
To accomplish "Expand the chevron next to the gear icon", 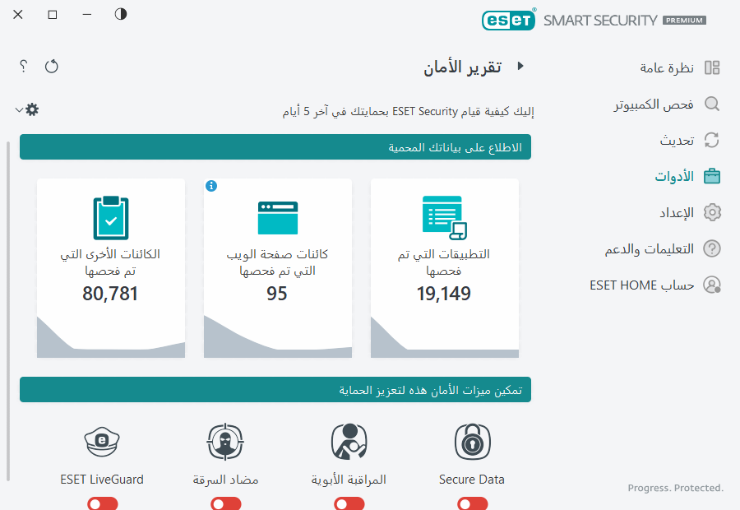I will [x=16, y=109].
